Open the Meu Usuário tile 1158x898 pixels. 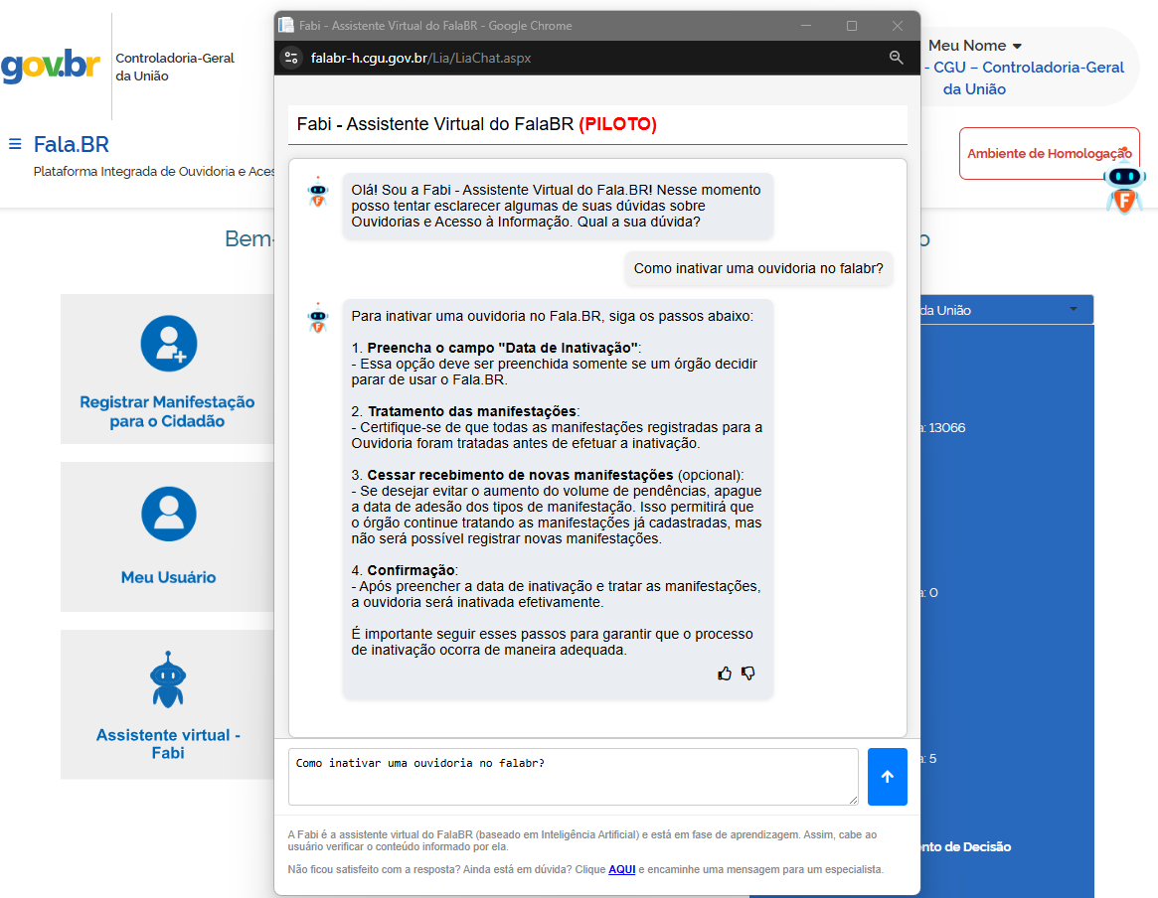167,535
